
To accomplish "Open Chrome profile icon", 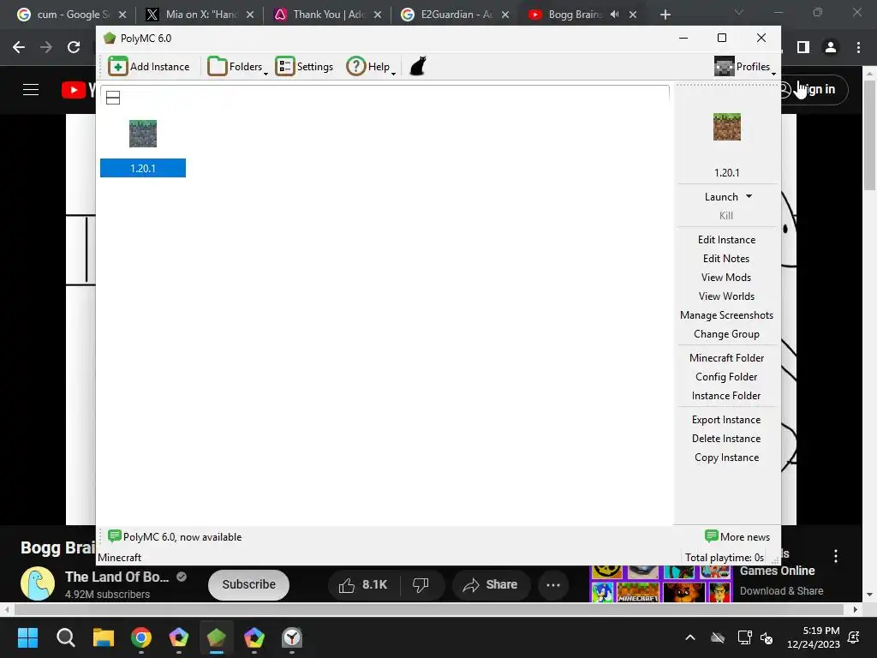I will tap(831, 48).
